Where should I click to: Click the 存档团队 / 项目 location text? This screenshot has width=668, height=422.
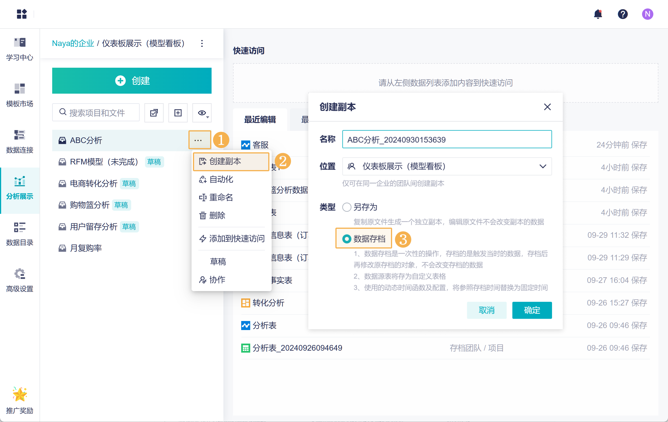pyautogui.click(x=476, y=348)
